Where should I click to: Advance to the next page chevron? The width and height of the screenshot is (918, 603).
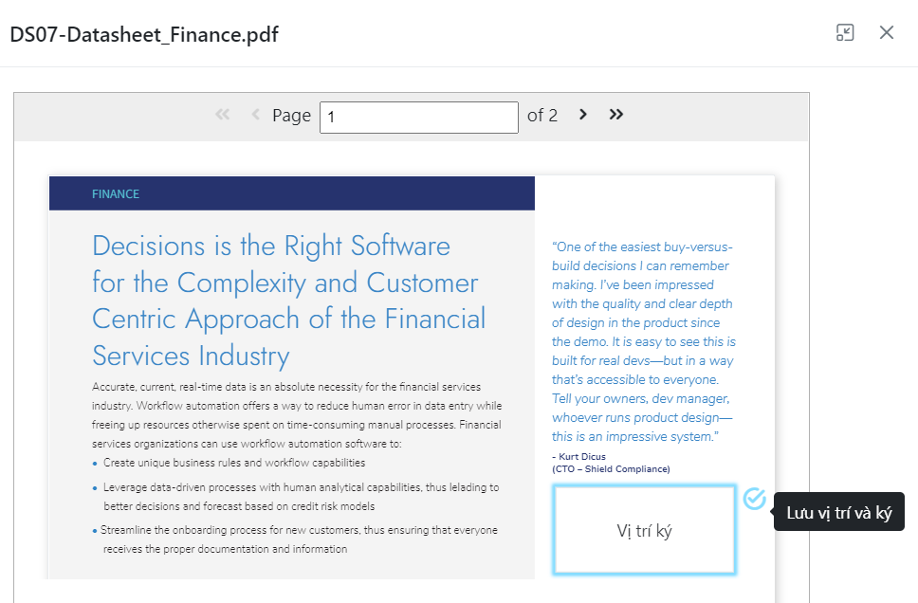tap(582, 114)
